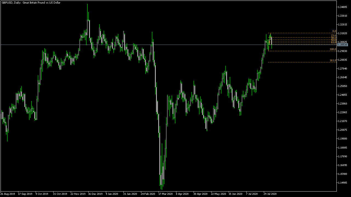Click price axis value 1.19880
Viewport: 351px width, 197px height.
pos(343,139)
